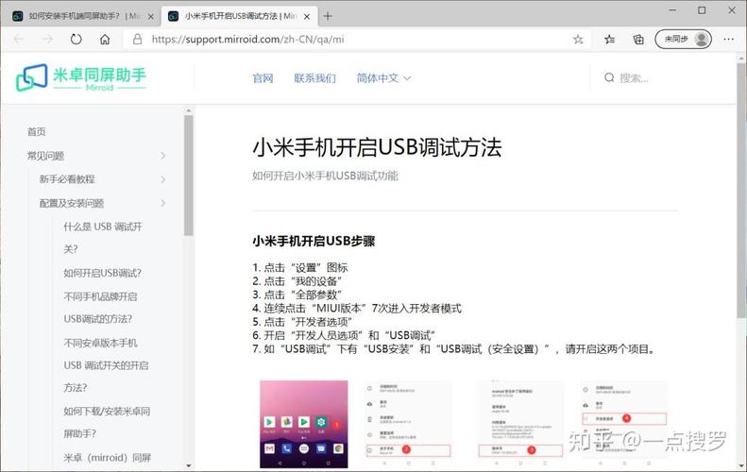Viewport: 747px width, 472px height.
Task: Open 首页 in the sidebar
Action: [37, 132]
